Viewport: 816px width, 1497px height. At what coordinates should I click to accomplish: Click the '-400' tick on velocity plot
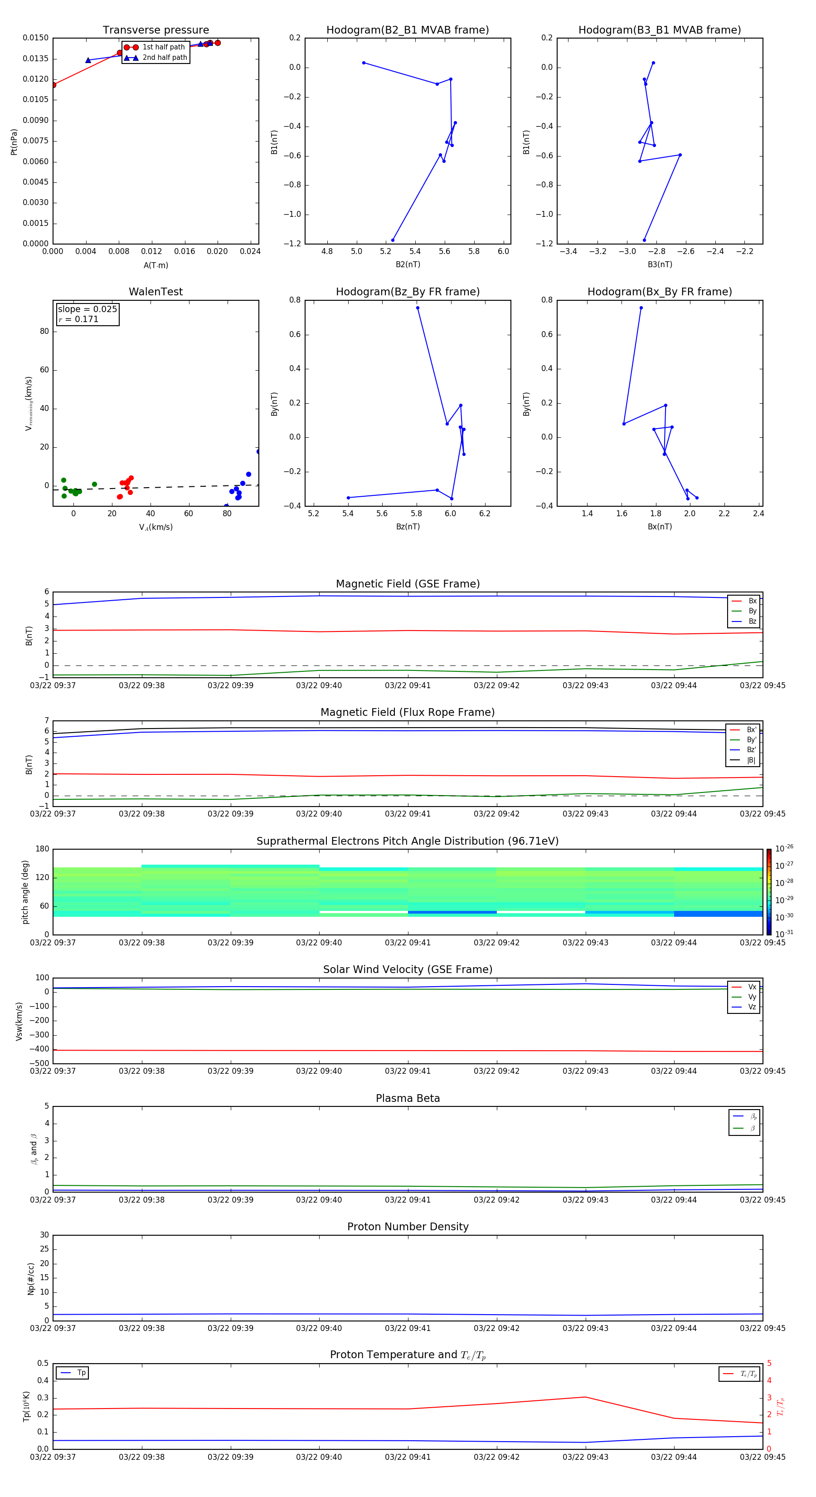click(x=40, y=1050)
